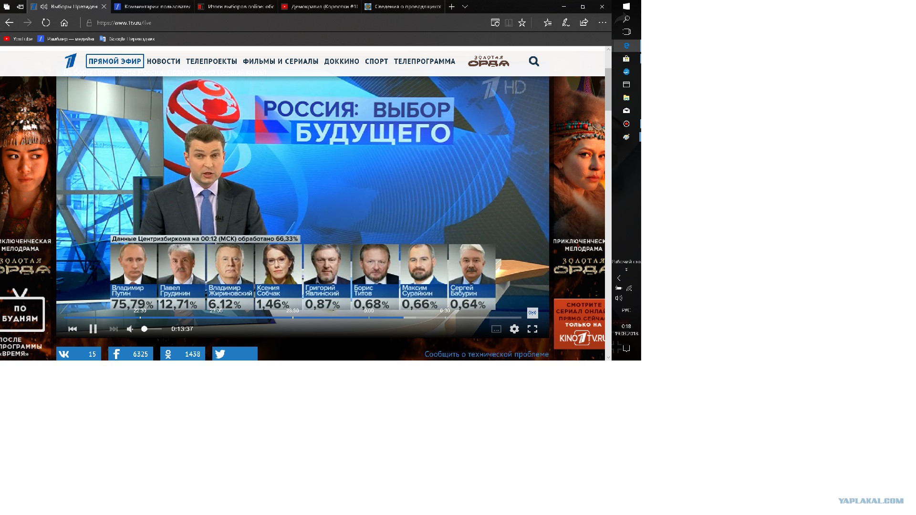Open the YouTube bookmark
The height and width of the screenshot is (515, 916).
coord(18,39)
